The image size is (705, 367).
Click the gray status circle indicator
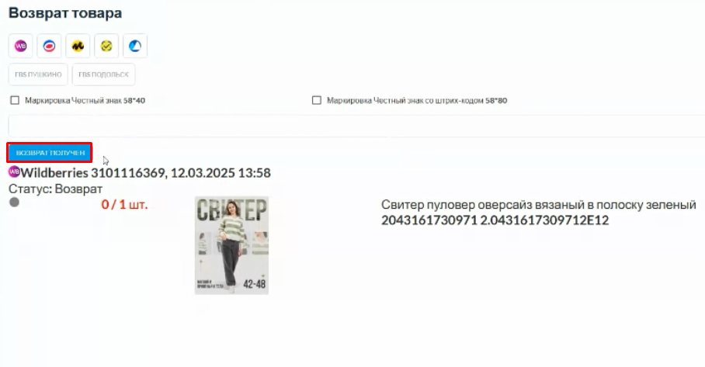pos(15,203)
